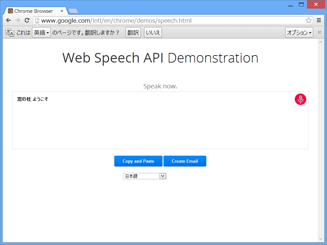Click the forward navigation arrow

(x=18, y=20)
